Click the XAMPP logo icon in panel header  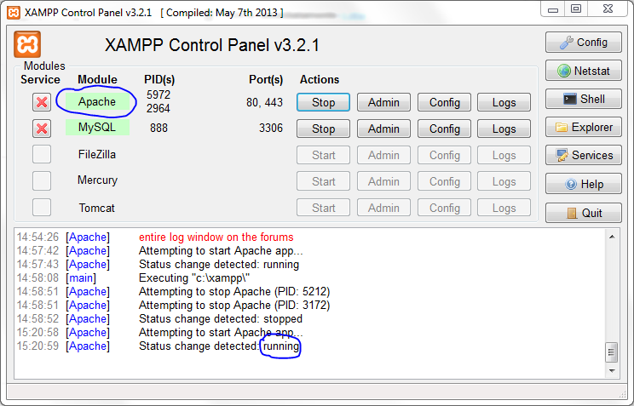click(27, 44)
